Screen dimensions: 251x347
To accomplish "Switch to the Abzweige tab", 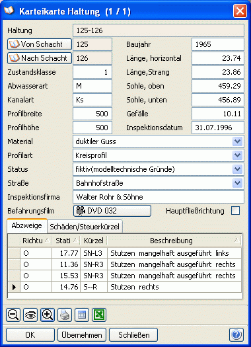I will pyautogui.click(x=27, y=226).
